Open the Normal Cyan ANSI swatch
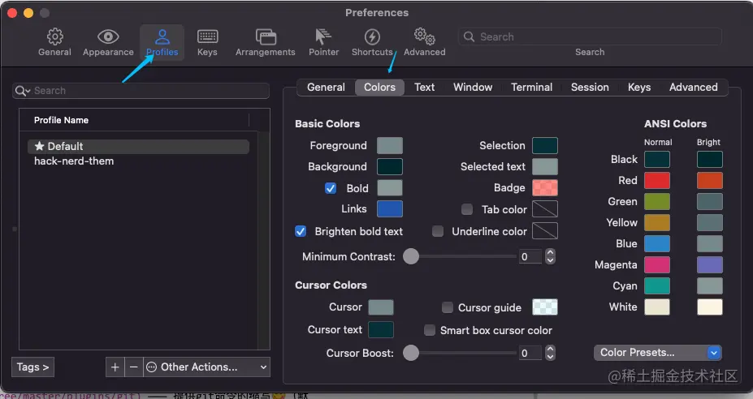 657,285
